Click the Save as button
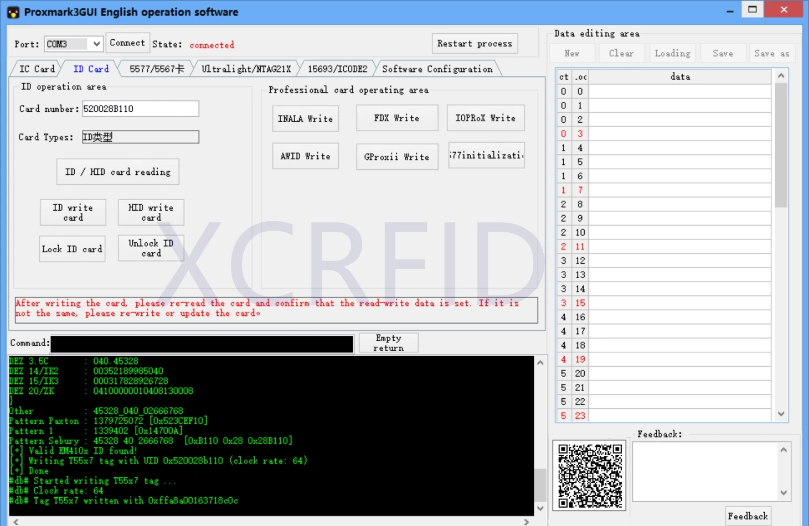809x526 pixels. point(772,53)
